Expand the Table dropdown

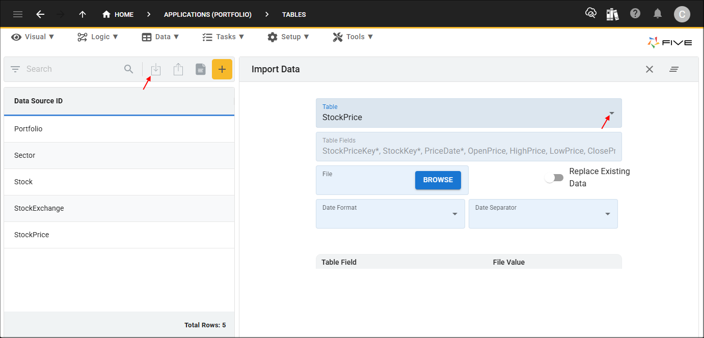(612, 113)
